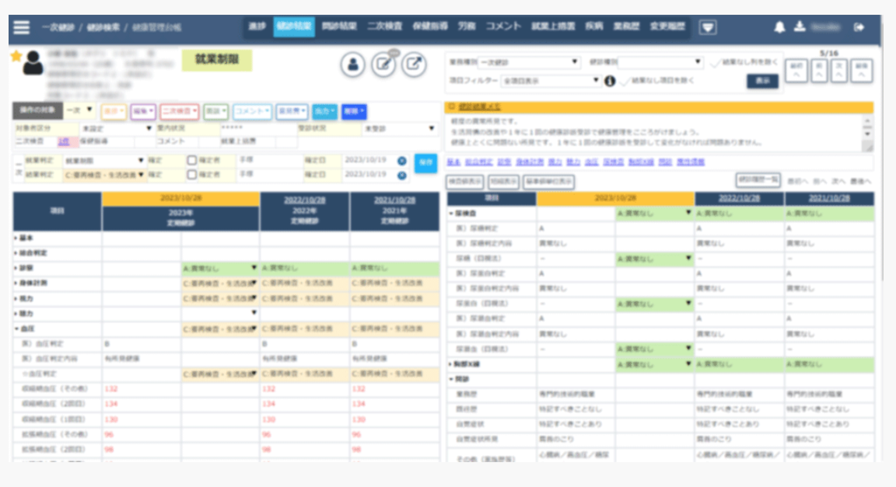This screenshot has width=896, height=487.
Task: Click the logout icon at top right
Action: tap(859, 27)
